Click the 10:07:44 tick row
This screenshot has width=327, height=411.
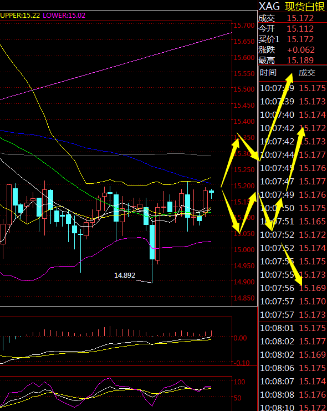[293, 154]
